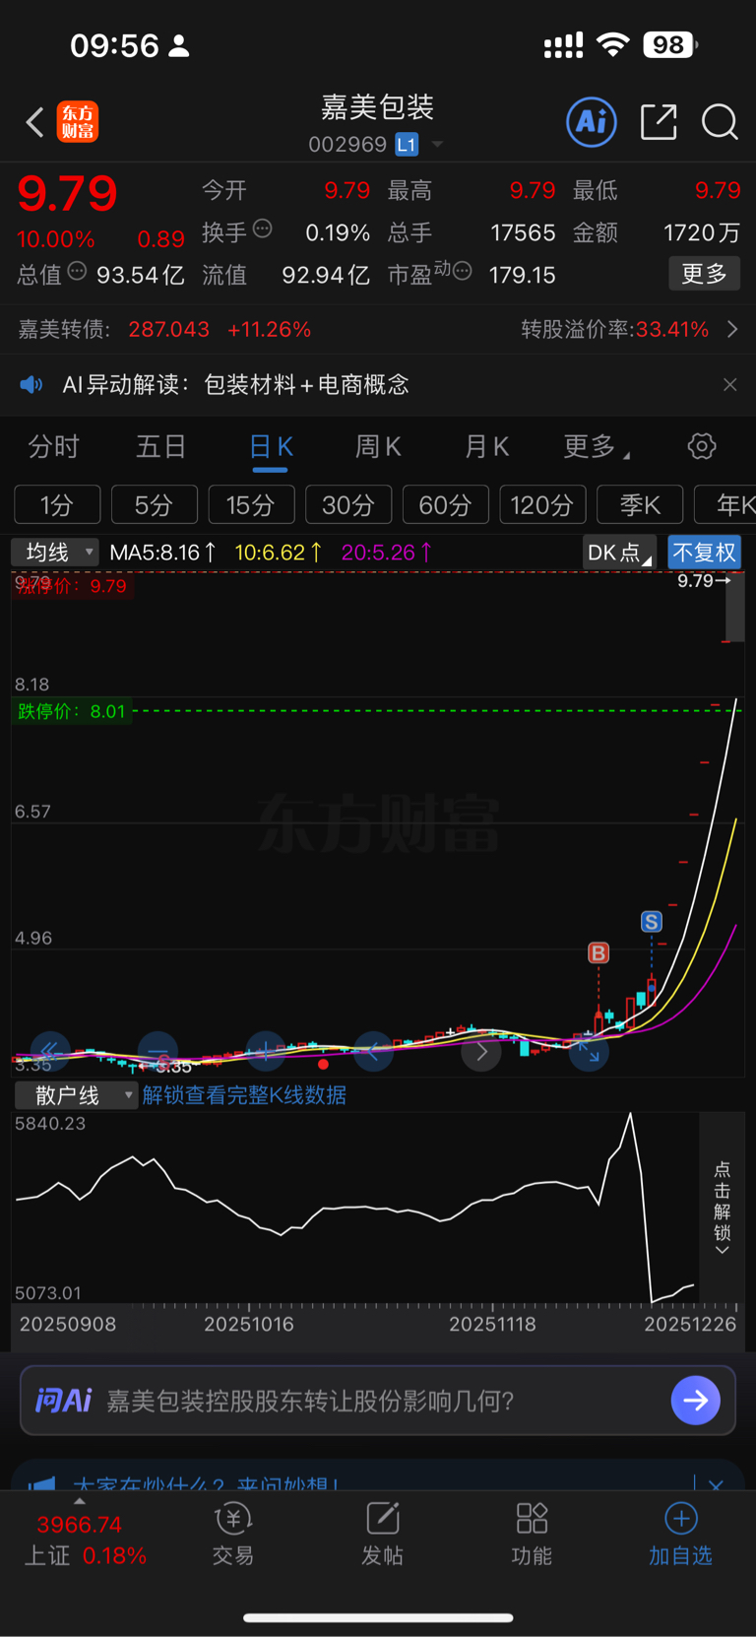Expand the 转股溢价率 chevron arrow

[732, 329]
